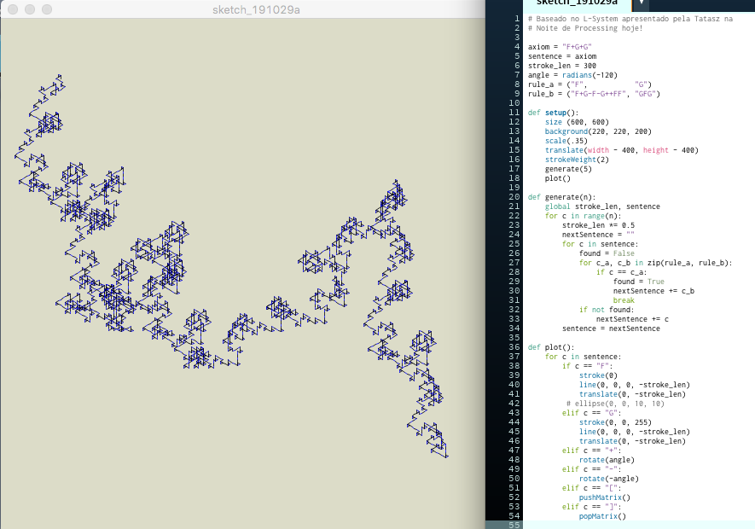This screenshot has height=529, width=755.
Task: Click line number 1 in the gutter
Action: (517, 19)
